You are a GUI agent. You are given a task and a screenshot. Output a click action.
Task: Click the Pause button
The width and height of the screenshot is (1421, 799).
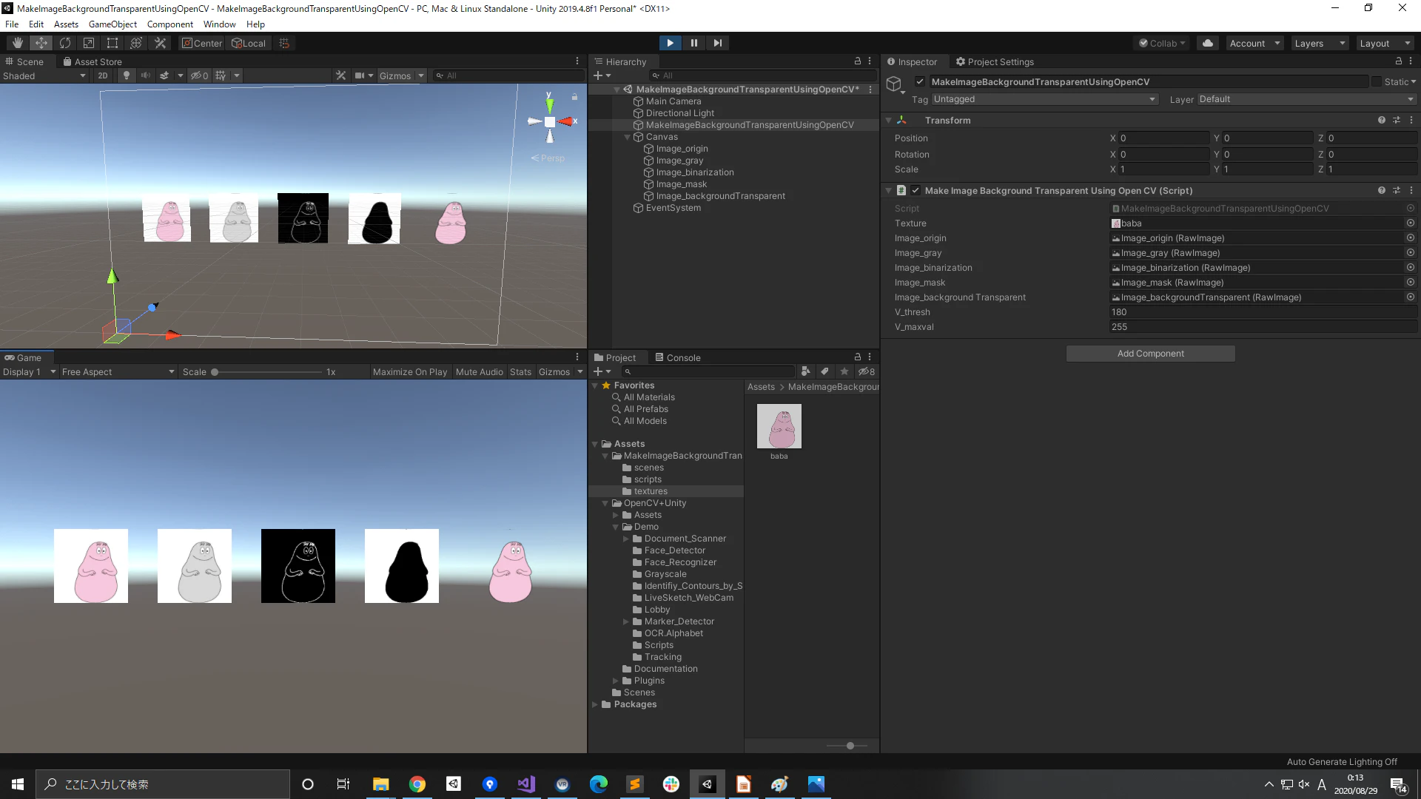693,43
